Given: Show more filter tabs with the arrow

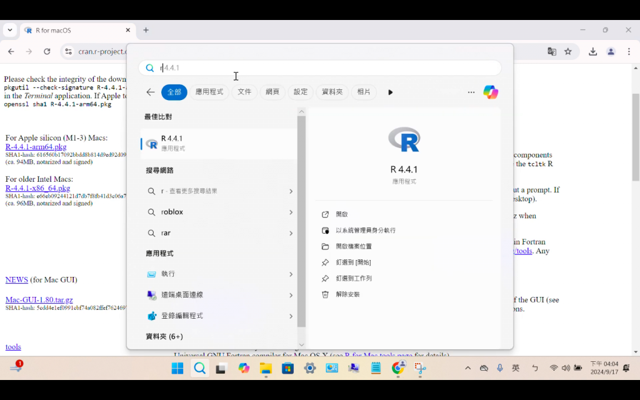Looking at the screenshot, I should click(x=390, y=92).
